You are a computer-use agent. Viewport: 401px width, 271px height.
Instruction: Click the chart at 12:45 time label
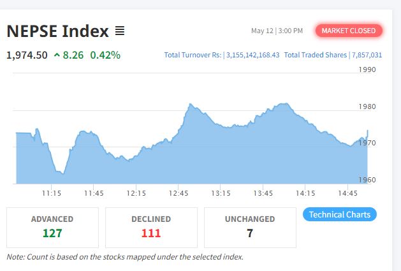(179, 193)
